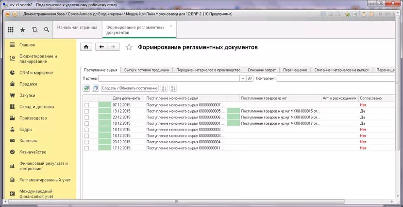This screenshot has width=403, height=207.
Task: Open dropdown arrow beside 1C logo
Action: tap(15, 14)
